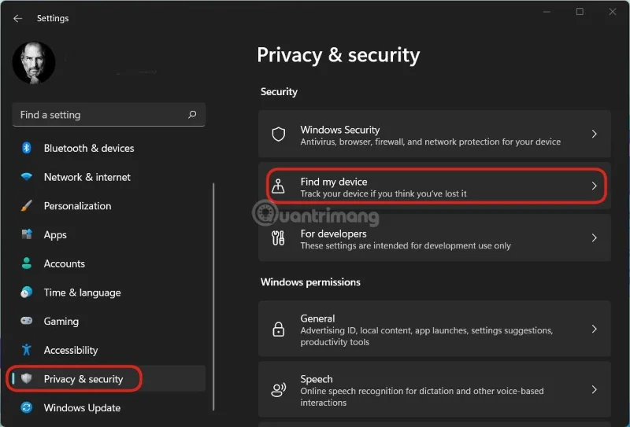The width and height of the screenshot is (630, 427).
Task: Expand Windows Security chevron arrow
Action: (595, 134)
